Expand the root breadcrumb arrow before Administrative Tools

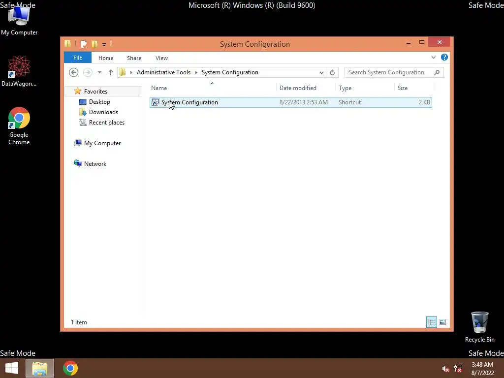click(131, 72)
